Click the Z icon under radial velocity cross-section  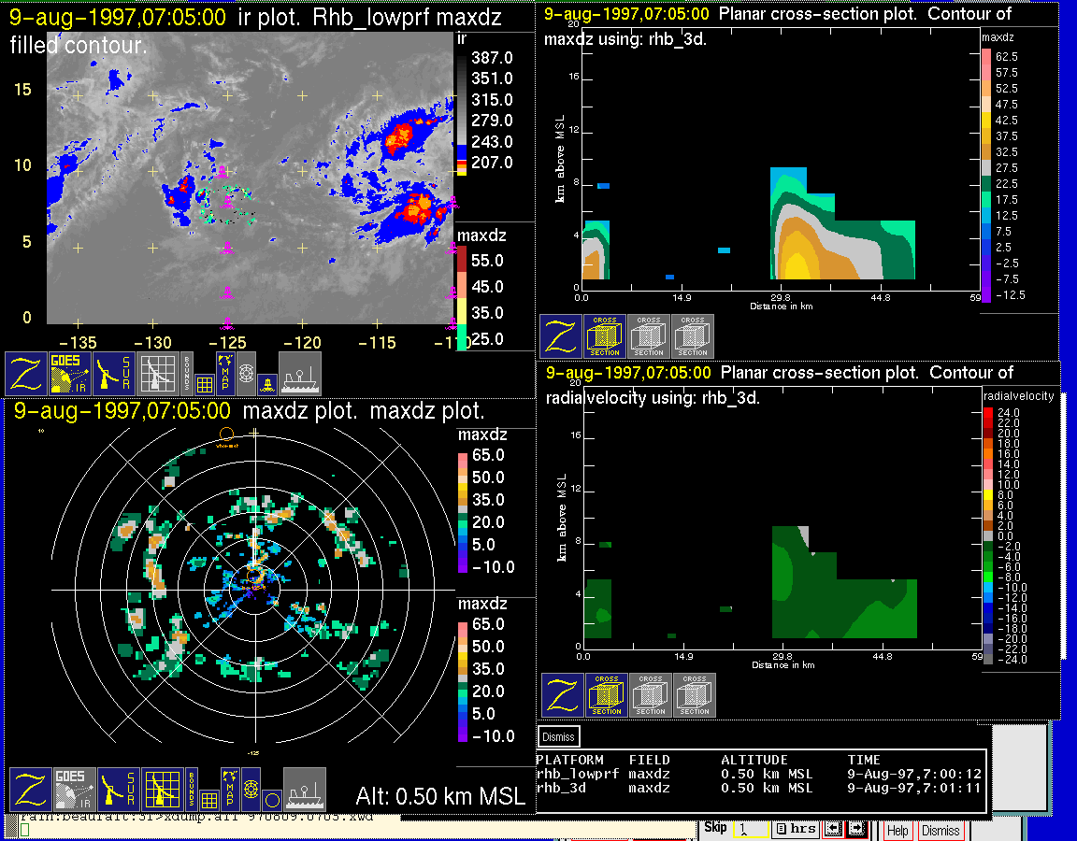(x=562, y=696)
